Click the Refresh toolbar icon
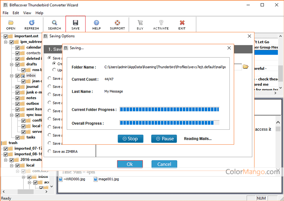This screenshot has height=201, width=284. point(32,23)
